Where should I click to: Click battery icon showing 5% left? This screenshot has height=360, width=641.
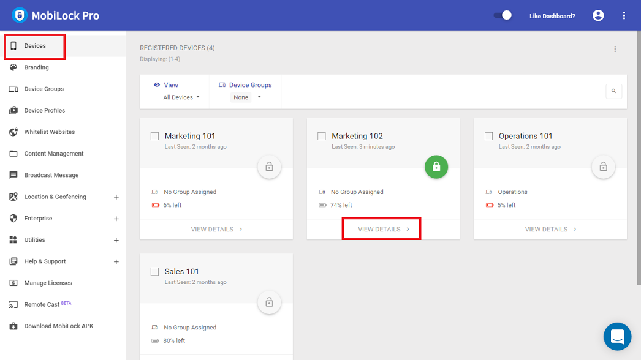pos(490,205)
